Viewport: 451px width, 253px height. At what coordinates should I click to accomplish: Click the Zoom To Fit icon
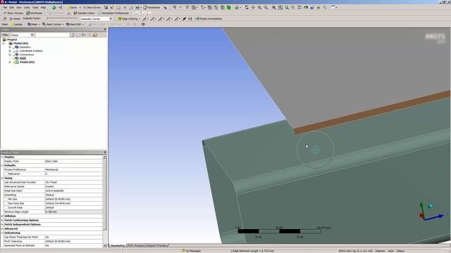(273, 8)
